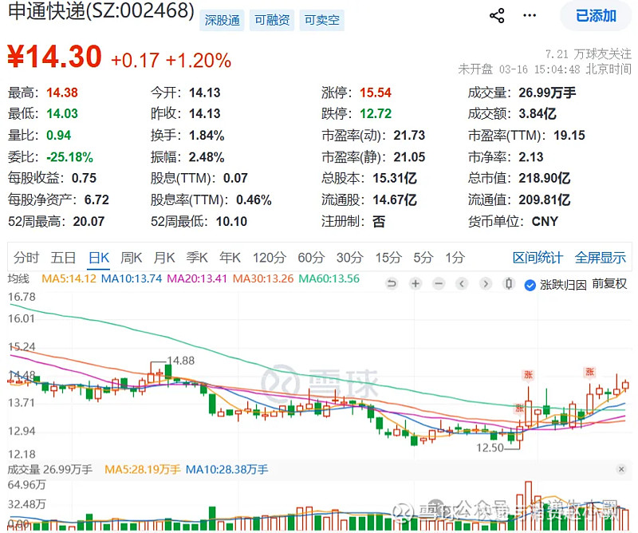638x533 pixels.
Task: Click the 换手 1.84% value
Action: pos(207,135)
